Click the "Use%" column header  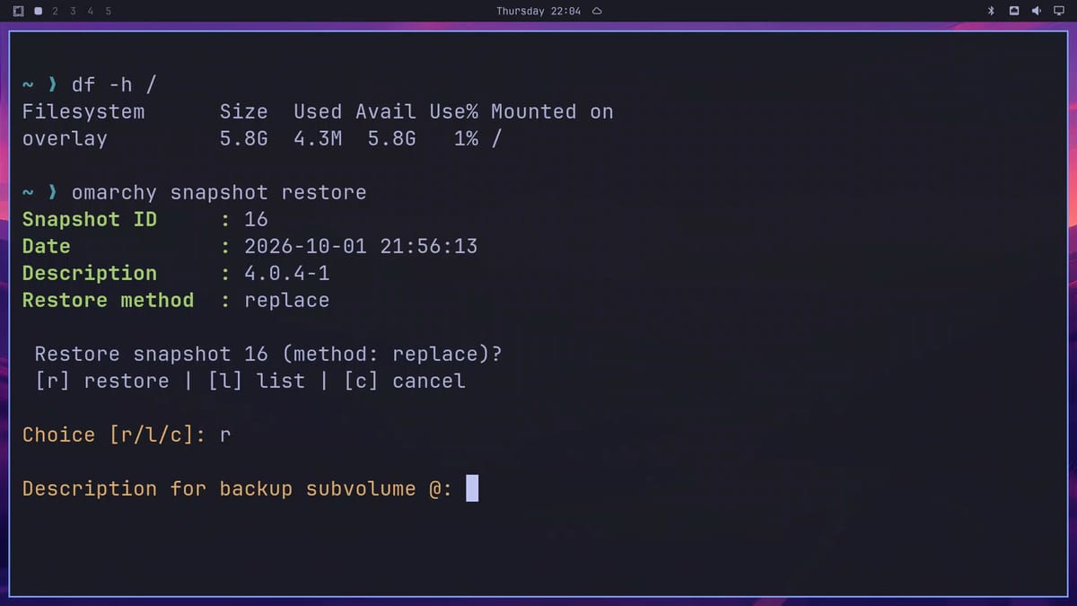point(453,111)
